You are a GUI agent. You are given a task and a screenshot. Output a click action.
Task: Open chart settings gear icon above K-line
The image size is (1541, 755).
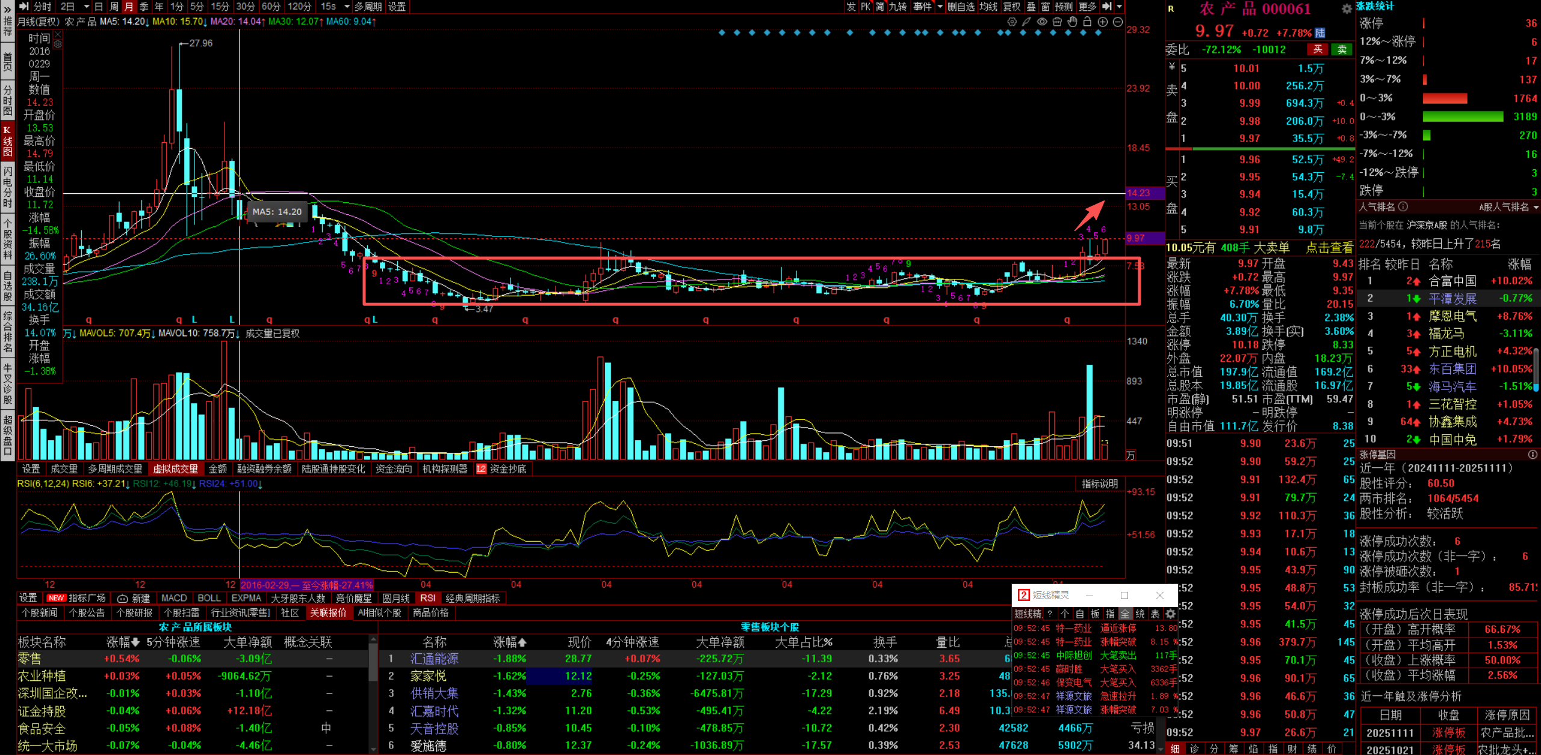coord(1012,22)
